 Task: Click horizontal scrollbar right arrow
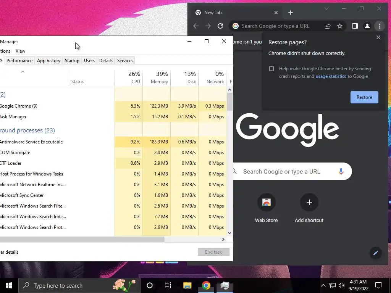click(223, 240)
